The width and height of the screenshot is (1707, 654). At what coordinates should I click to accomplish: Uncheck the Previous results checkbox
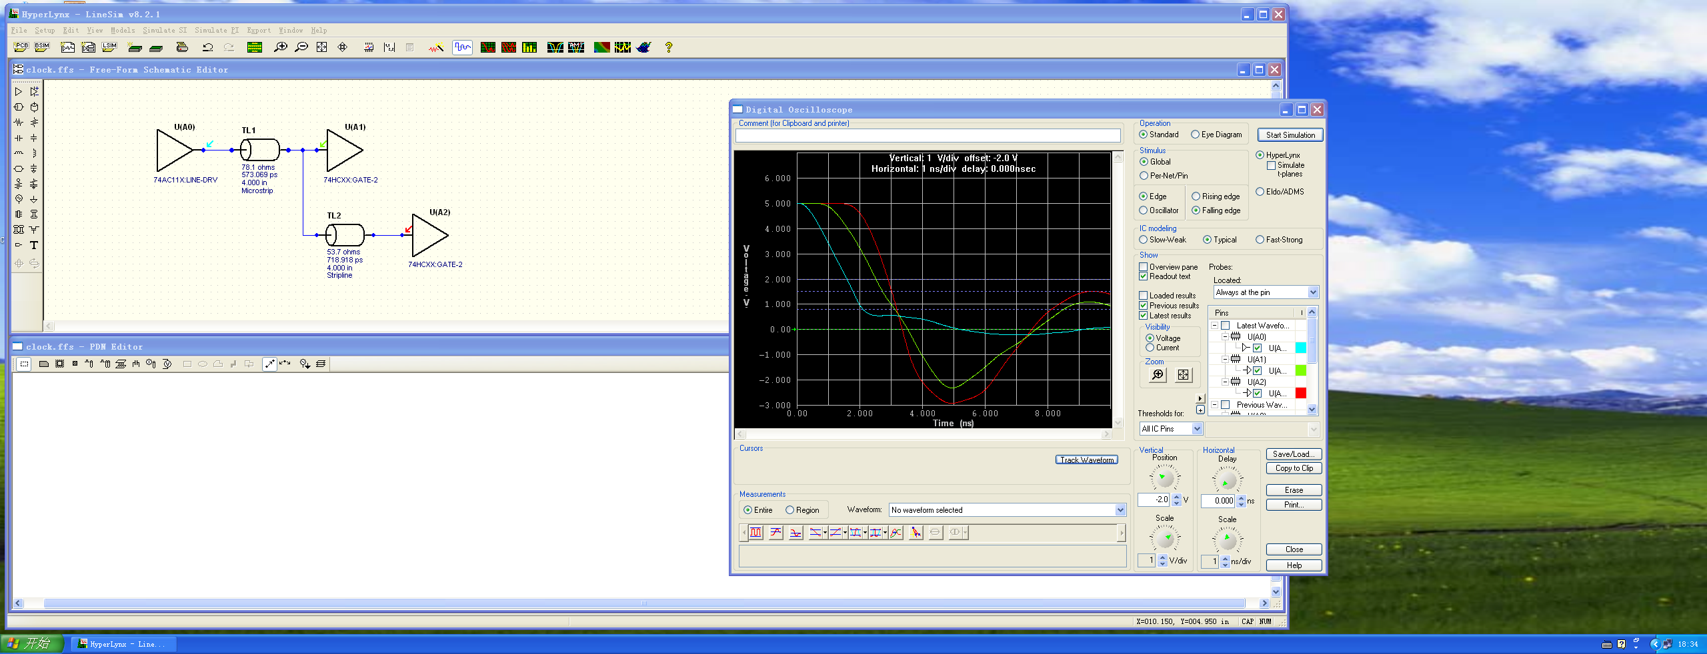click(1143, 306)
